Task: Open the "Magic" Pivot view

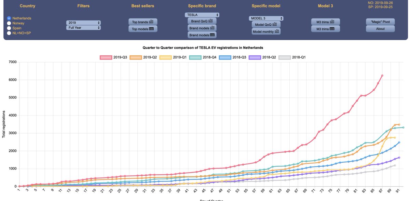Action: click(x=380, y=22)
